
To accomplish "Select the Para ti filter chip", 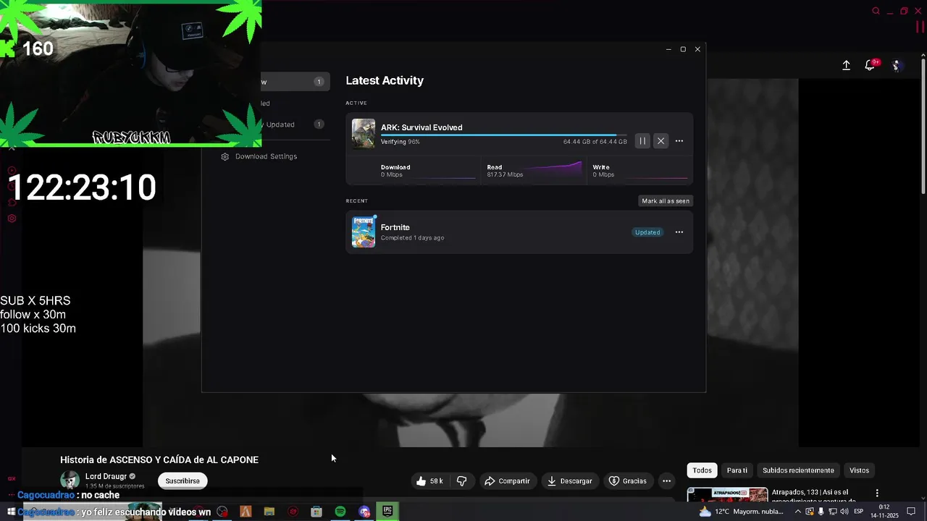I will (737, 470).
